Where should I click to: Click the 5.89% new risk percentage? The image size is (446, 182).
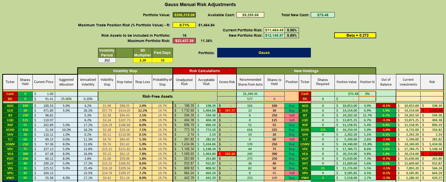292,35
